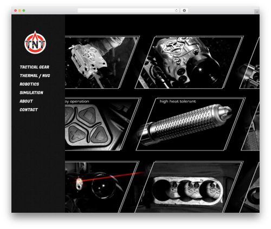Screen dimensions: 271x229
Task: Click the browser reload icon
Action: [176, 10]
